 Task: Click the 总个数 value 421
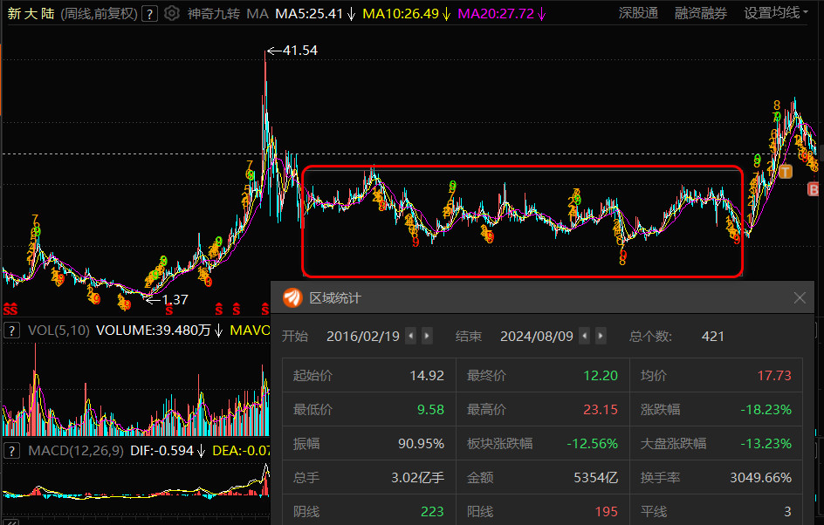[712, 336]
